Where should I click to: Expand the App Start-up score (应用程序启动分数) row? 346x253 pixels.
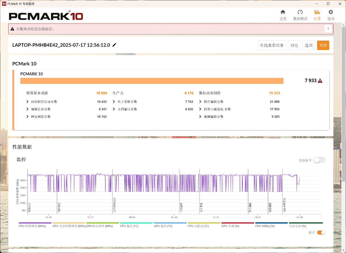[x=28, y=102]
